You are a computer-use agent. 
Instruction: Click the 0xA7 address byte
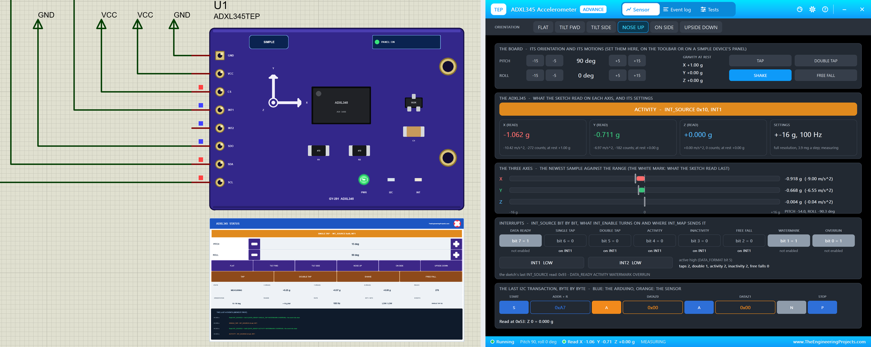560,307
